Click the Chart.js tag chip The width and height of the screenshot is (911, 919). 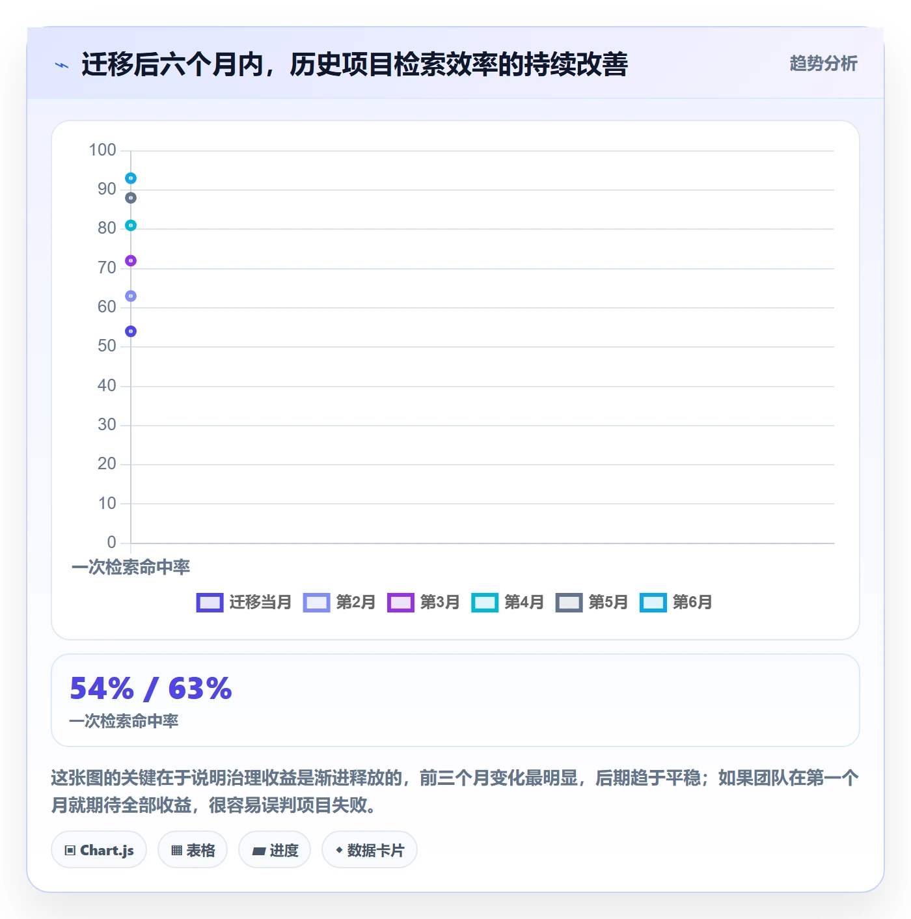pos(99,849)
